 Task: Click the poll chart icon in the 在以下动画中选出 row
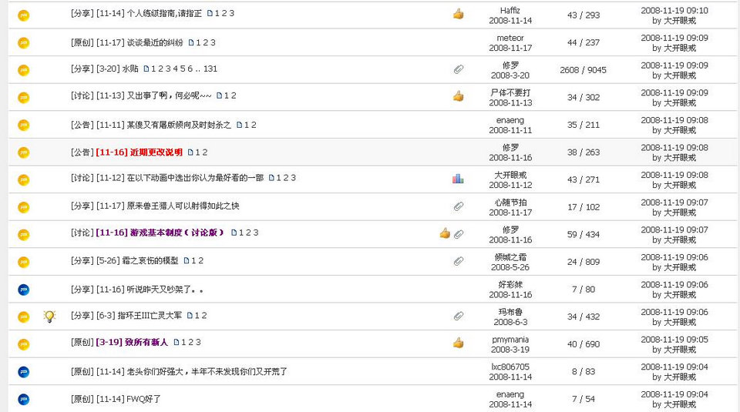coord(458,179)
